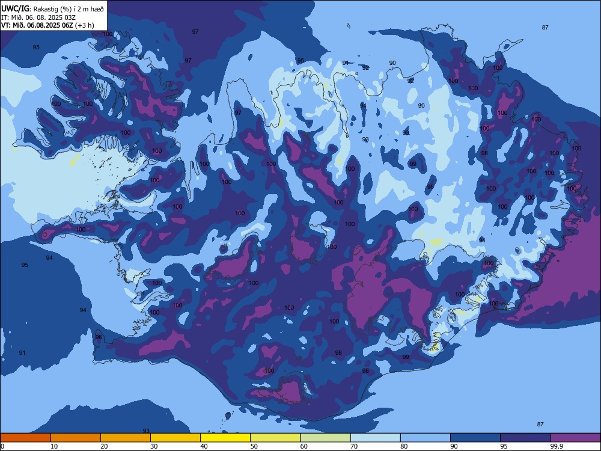Click the 'VT: Mið. 06.08.2025 06Z (+3 h)' line
Image resolution: width=601 pixels, height=451 pixels.
coord(47,25)
